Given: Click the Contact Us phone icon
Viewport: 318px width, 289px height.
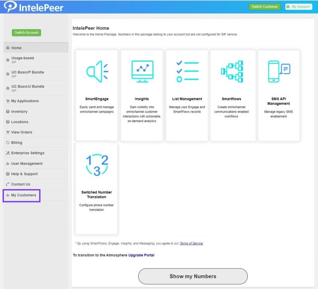Looking at the screenshot, I should (8, 184).
